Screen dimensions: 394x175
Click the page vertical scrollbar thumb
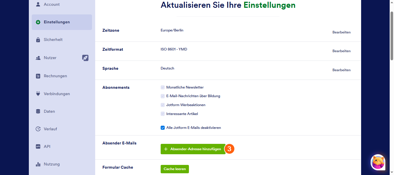coord(392,36)
